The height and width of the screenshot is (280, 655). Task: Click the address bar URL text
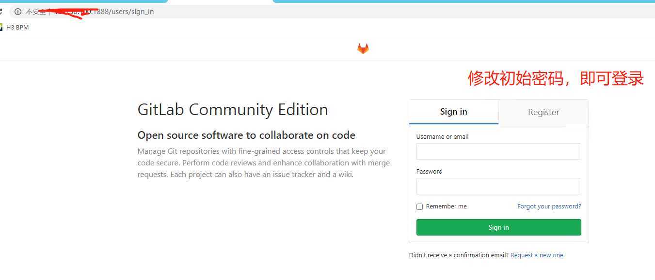pos(104,11)
